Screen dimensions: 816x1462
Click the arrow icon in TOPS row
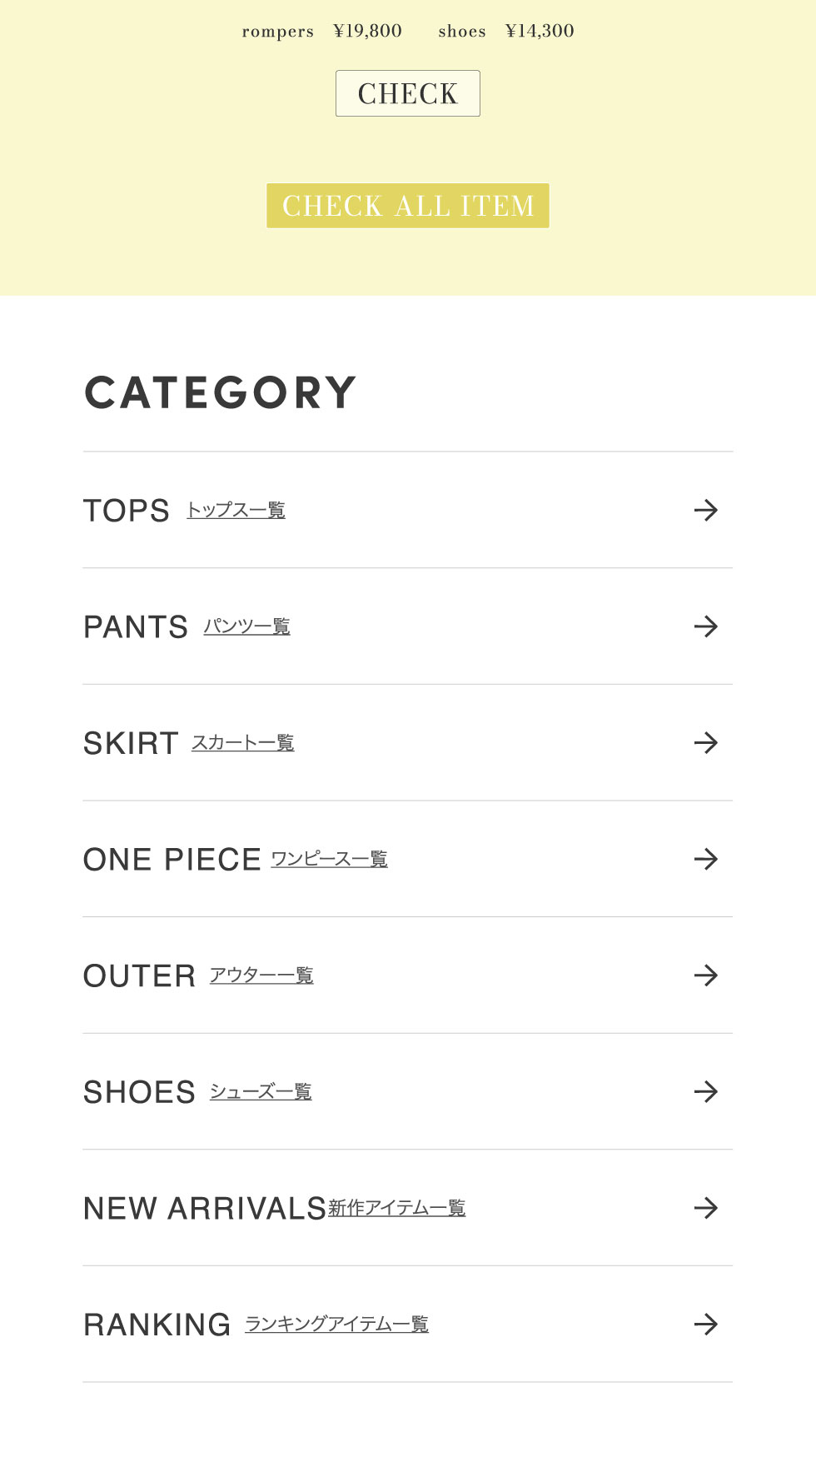[705, 510]
